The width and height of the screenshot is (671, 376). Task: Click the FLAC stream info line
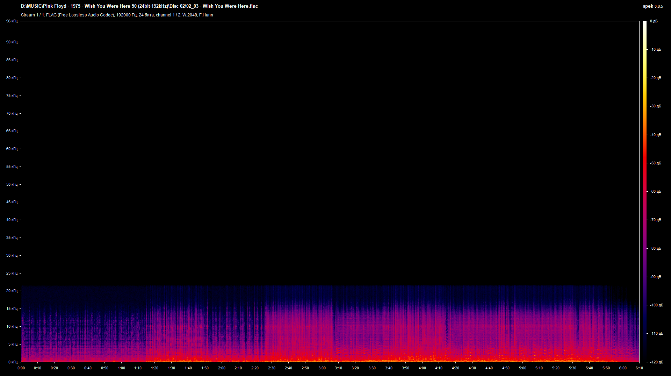[x=117, y=15]
